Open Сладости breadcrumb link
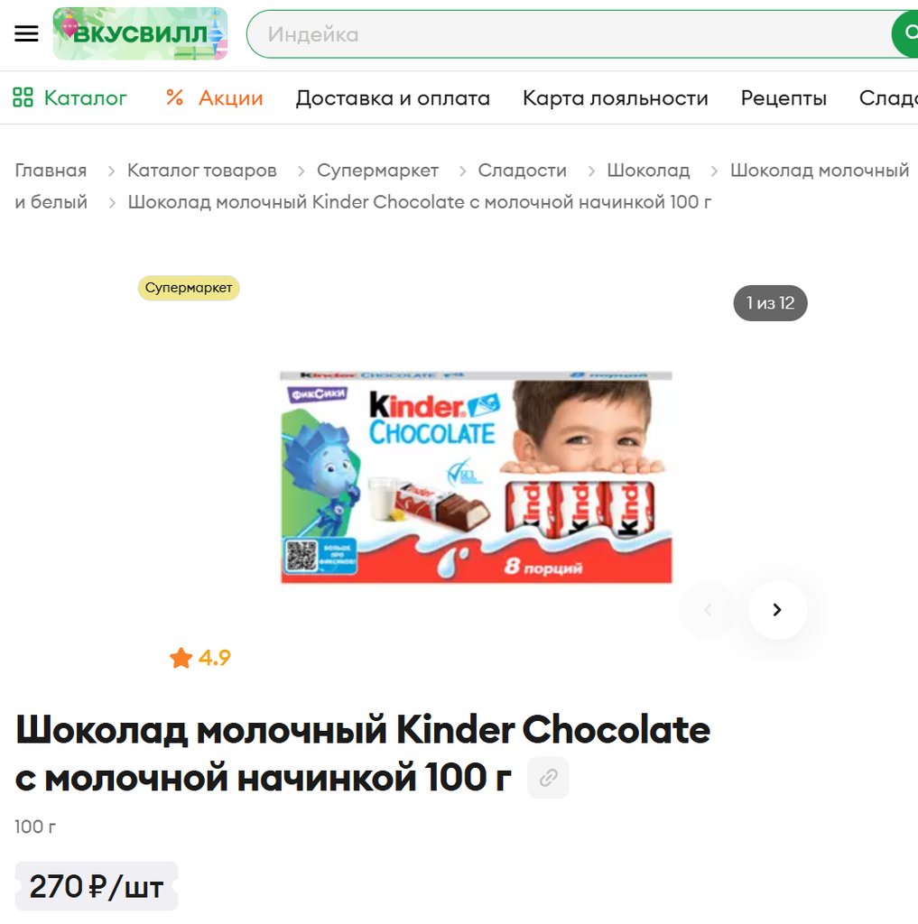 click(x=522, y=171)
